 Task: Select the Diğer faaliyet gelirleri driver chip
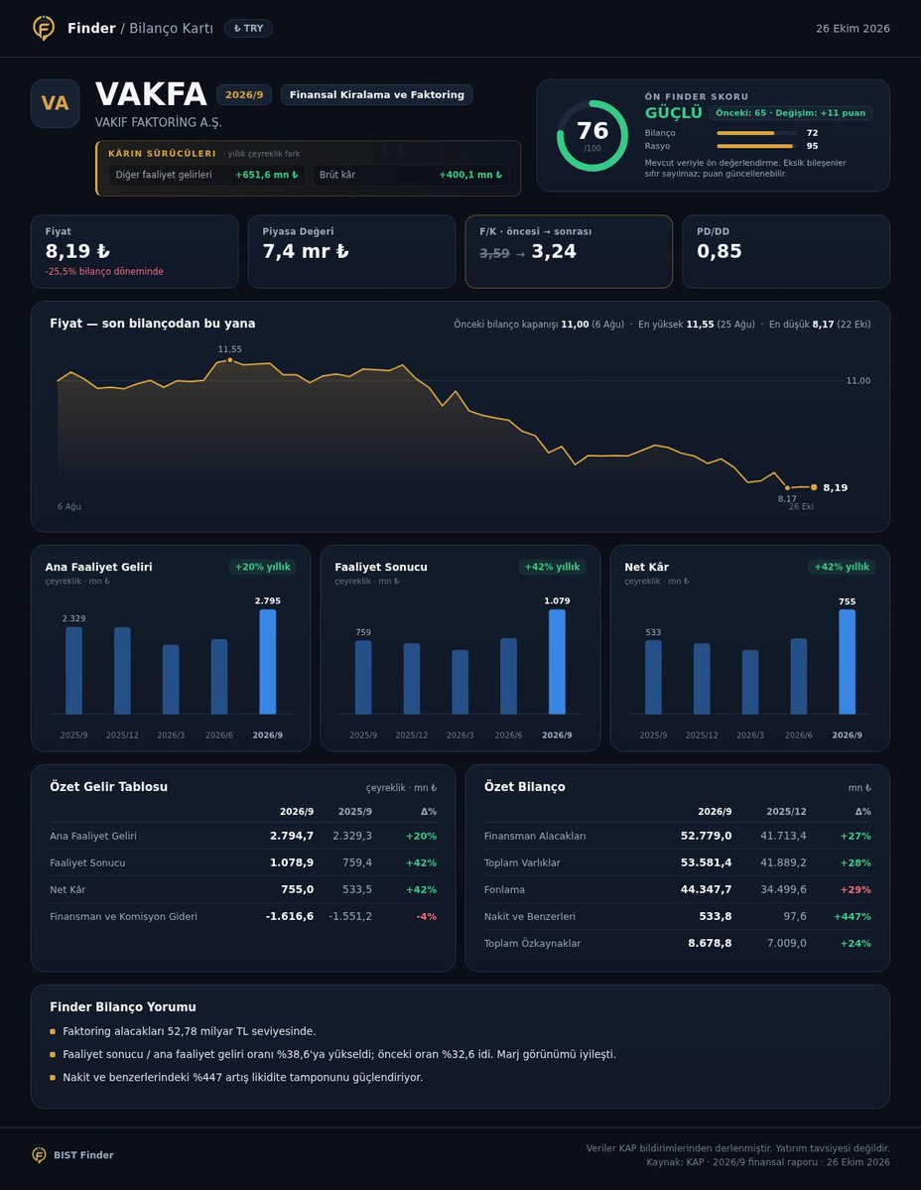pos(206,175)
